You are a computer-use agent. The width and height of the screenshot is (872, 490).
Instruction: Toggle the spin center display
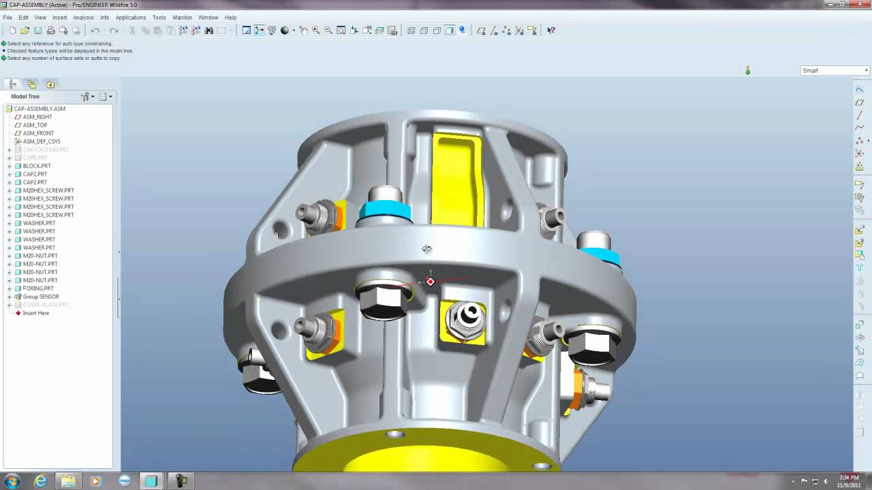(x=260, y=30)
